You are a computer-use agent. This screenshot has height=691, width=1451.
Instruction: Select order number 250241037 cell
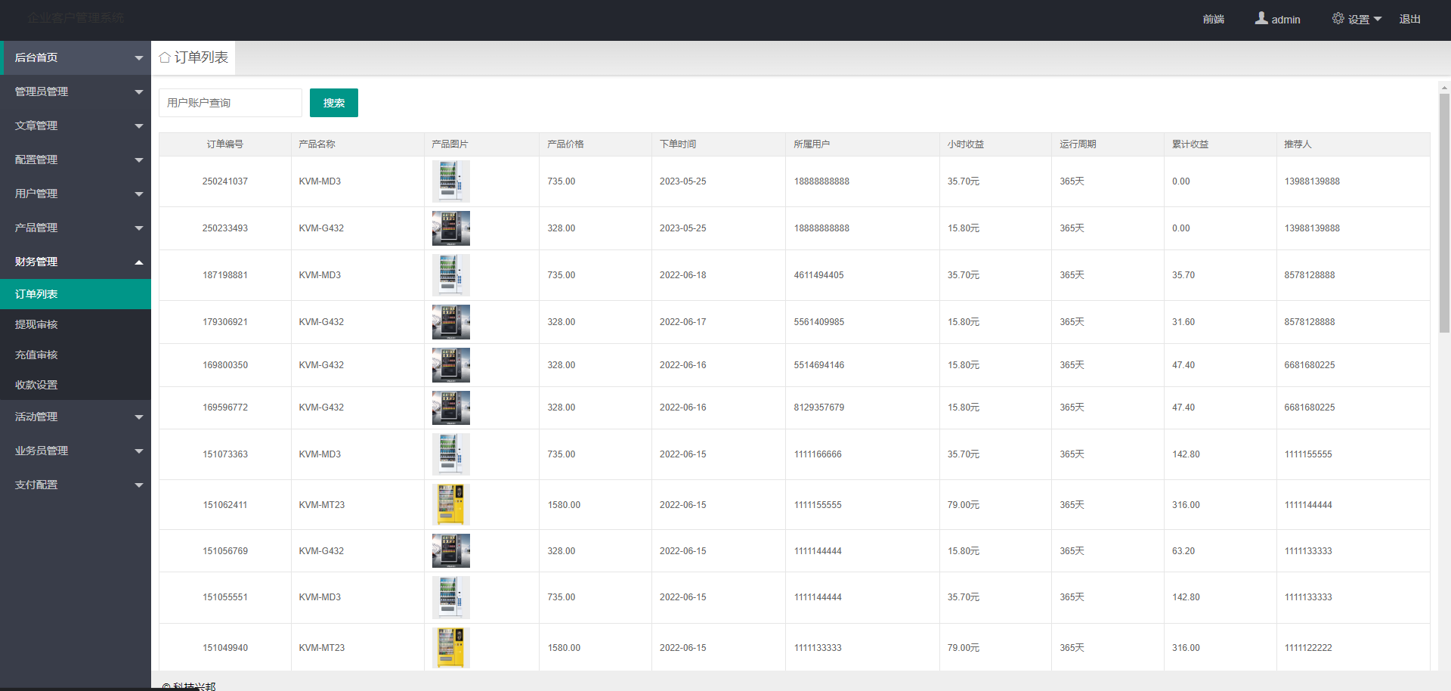[225, 181]
